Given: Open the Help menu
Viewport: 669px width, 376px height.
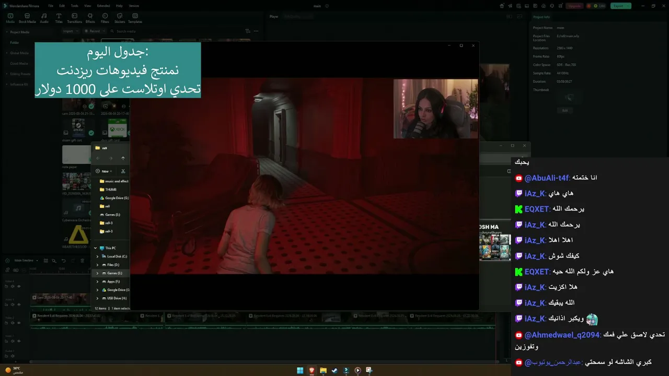Looking at the screenshot, I should [x=119, y=6].
